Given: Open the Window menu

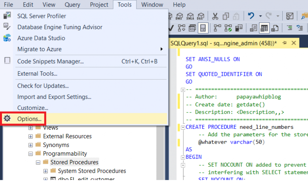Looking at the screenshot, I should 152,4.
